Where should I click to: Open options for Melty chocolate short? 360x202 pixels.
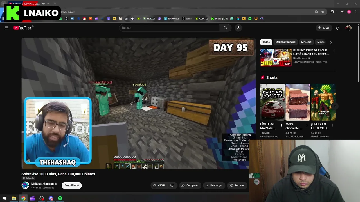pos(307,126)
